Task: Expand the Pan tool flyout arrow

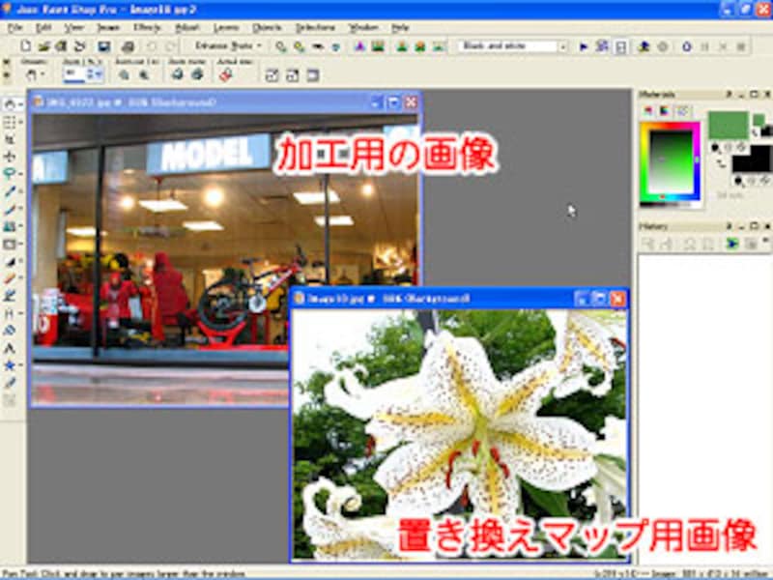Action: click(x=20, y=104)
